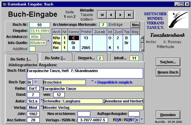191x125 pixels.
Task: Click the database window title bar icon
Action: click(x=4, y=4)
